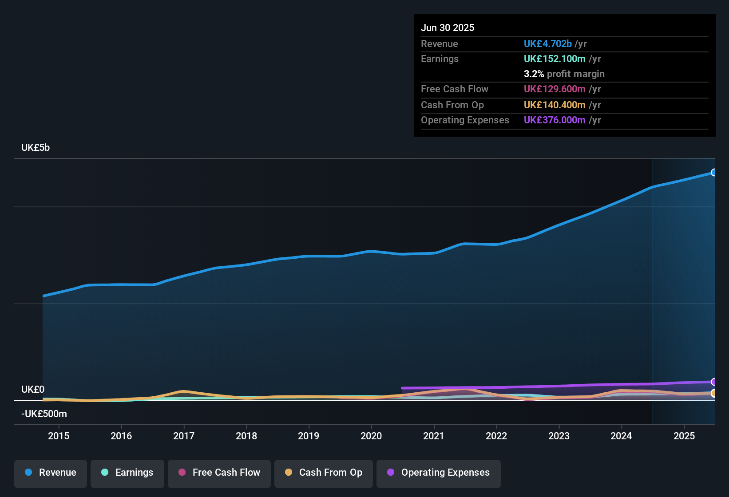
Task: Toggle the Revenue series visibility
Action: (50, 473)
